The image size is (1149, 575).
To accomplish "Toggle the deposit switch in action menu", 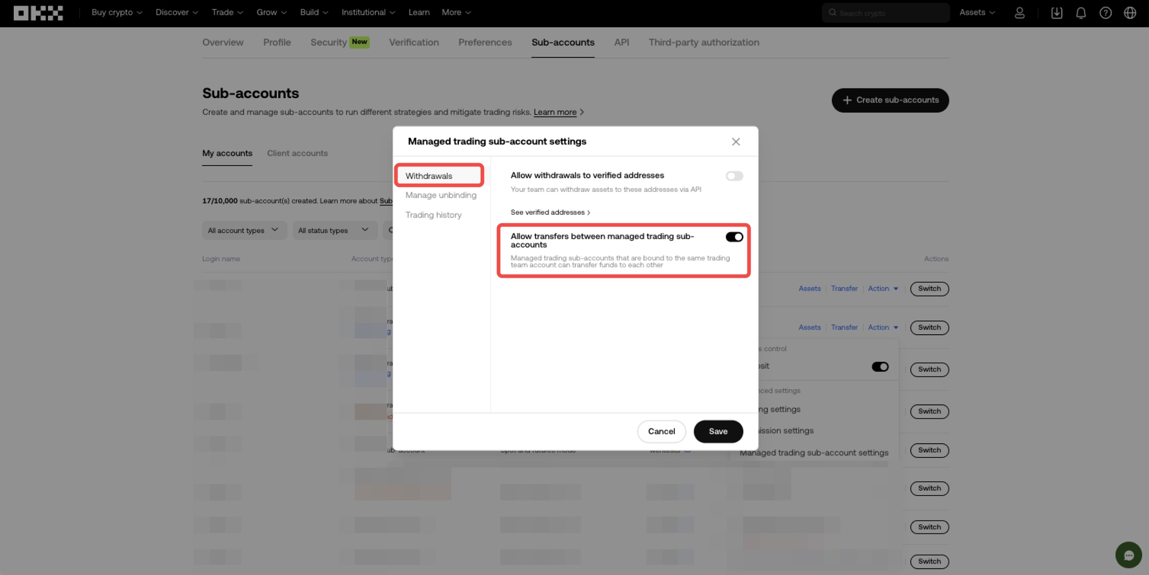I will point(880,366).
